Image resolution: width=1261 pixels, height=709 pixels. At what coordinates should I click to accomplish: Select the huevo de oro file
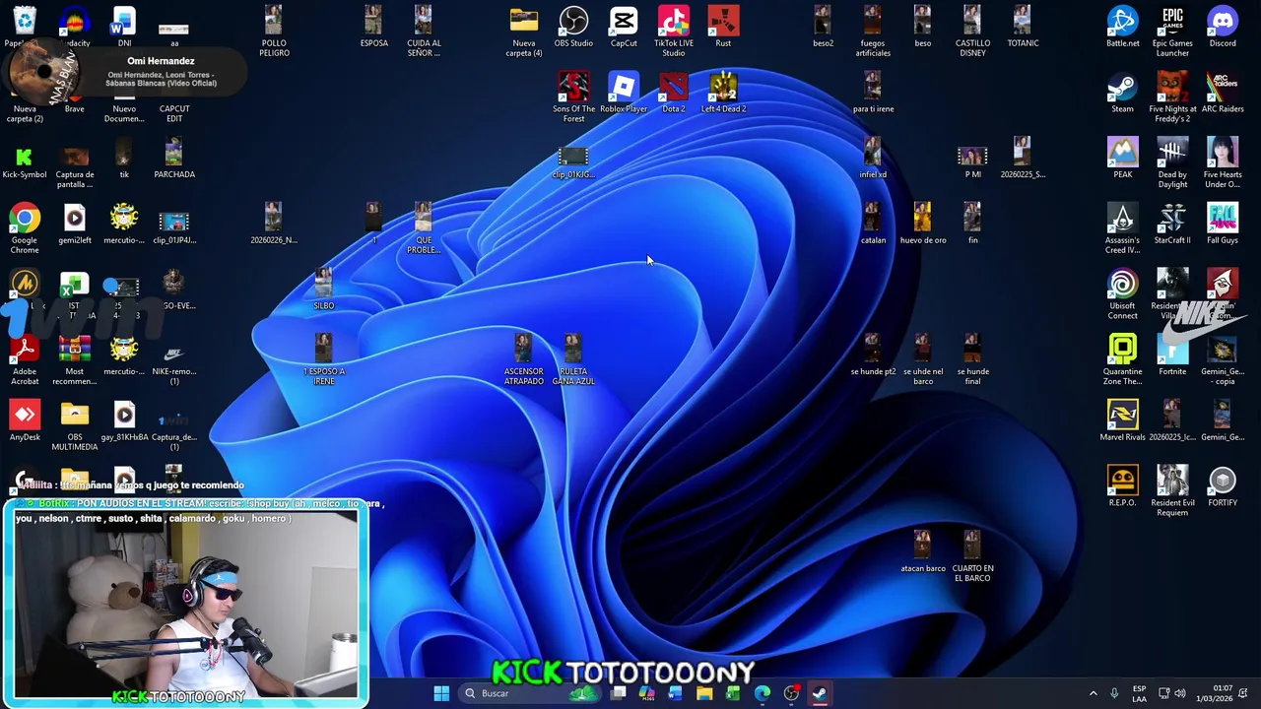tap(923, 225)
